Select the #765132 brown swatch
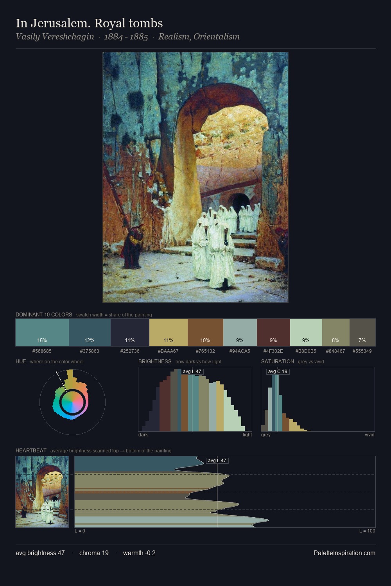Image resolution: width=391 pixels, height=586 pixels. pyautogui.click(x=205, y=332)
